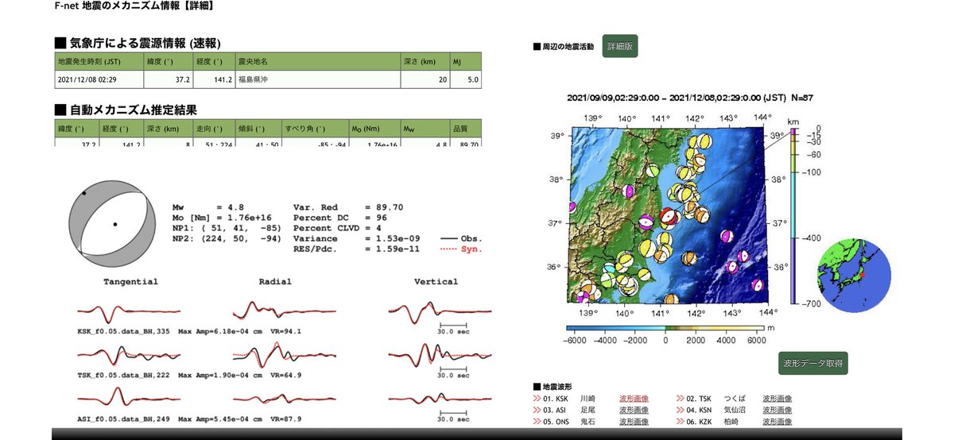
Task: Click the chevron icon beside 02. TSK
Action: pyautogui.click(x=681, y=399)
